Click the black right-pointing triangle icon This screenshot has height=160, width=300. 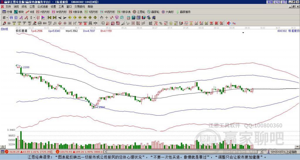pos(65,18)
